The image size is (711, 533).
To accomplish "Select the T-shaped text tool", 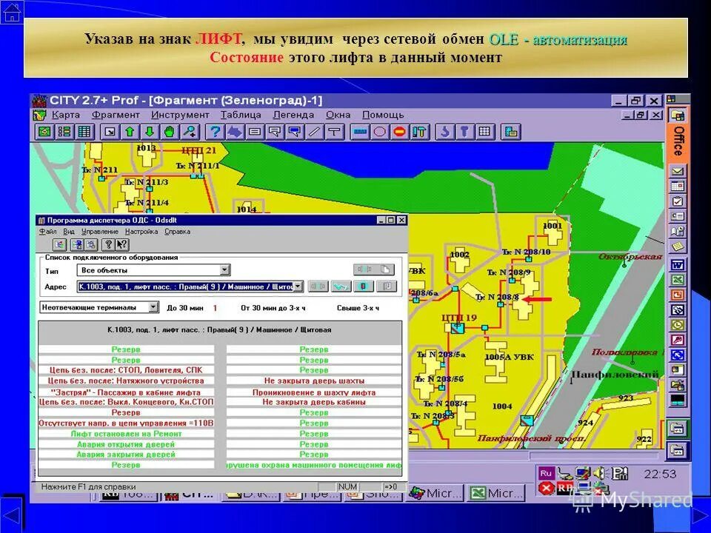I will (334, 132).
